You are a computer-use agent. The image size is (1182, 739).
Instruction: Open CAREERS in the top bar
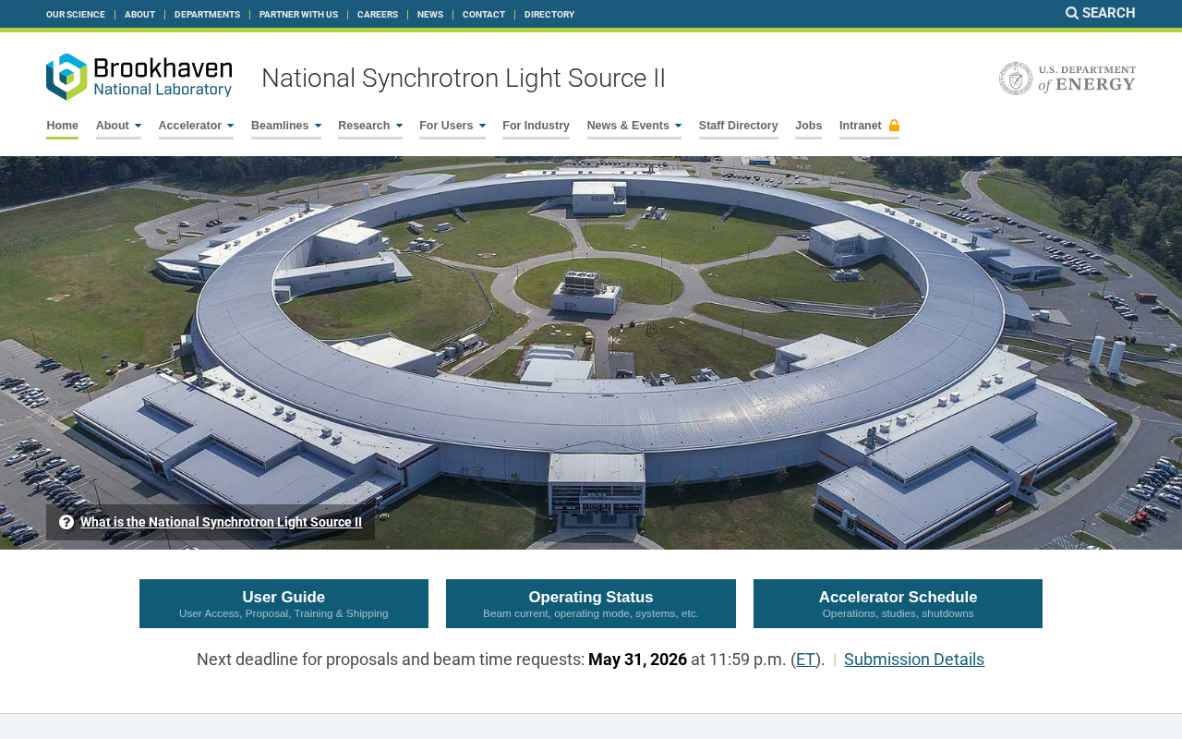point(378,15)
